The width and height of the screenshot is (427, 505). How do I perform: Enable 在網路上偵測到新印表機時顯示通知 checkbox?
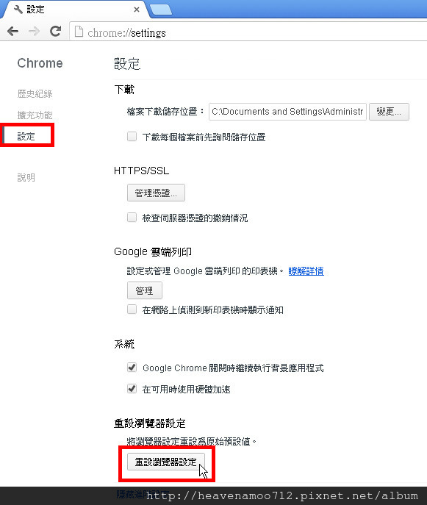132,309
